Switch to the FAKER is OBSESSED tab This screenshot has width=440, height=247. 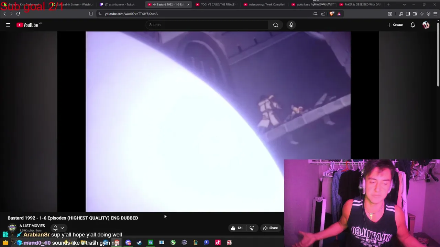[x=360, y=4]
